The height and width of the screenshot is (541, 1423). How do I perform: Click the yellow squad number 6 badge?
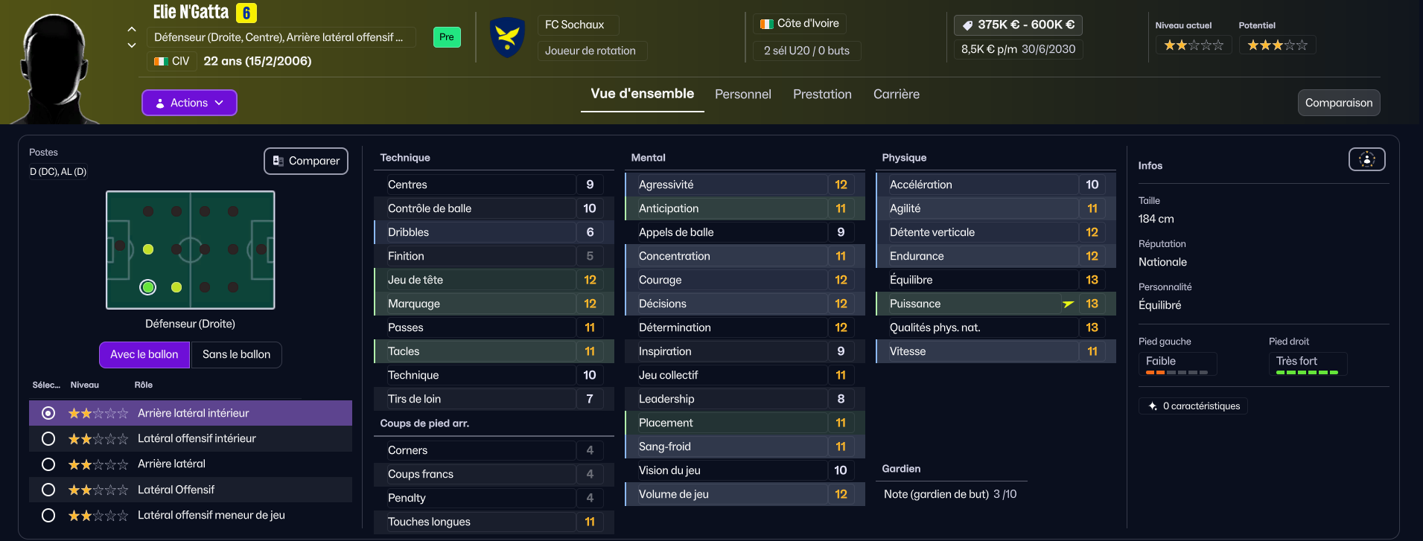[x=246, y=13]
